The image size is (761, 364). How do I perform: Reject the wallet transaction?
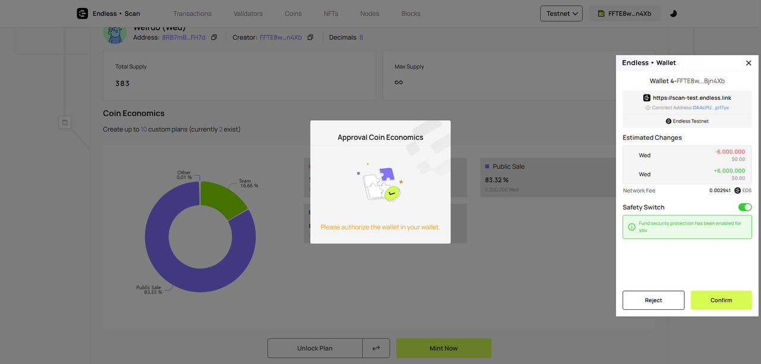[653, 300]
